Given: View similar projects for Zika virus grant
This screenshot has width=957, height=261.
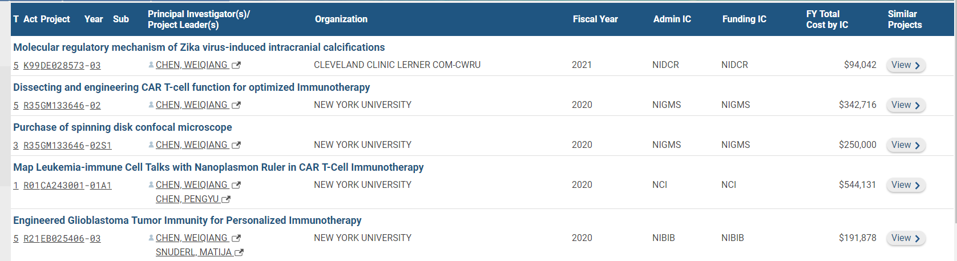Looking at the screenshot, I should click(906, 65).
